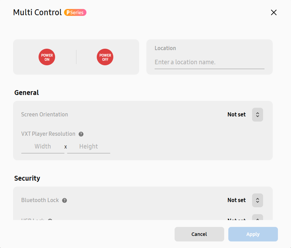The width and height of the screenshot is (291, 248).
Task: Select the Bluetooth Lock 'Not set' value
Action: [237, 200]
